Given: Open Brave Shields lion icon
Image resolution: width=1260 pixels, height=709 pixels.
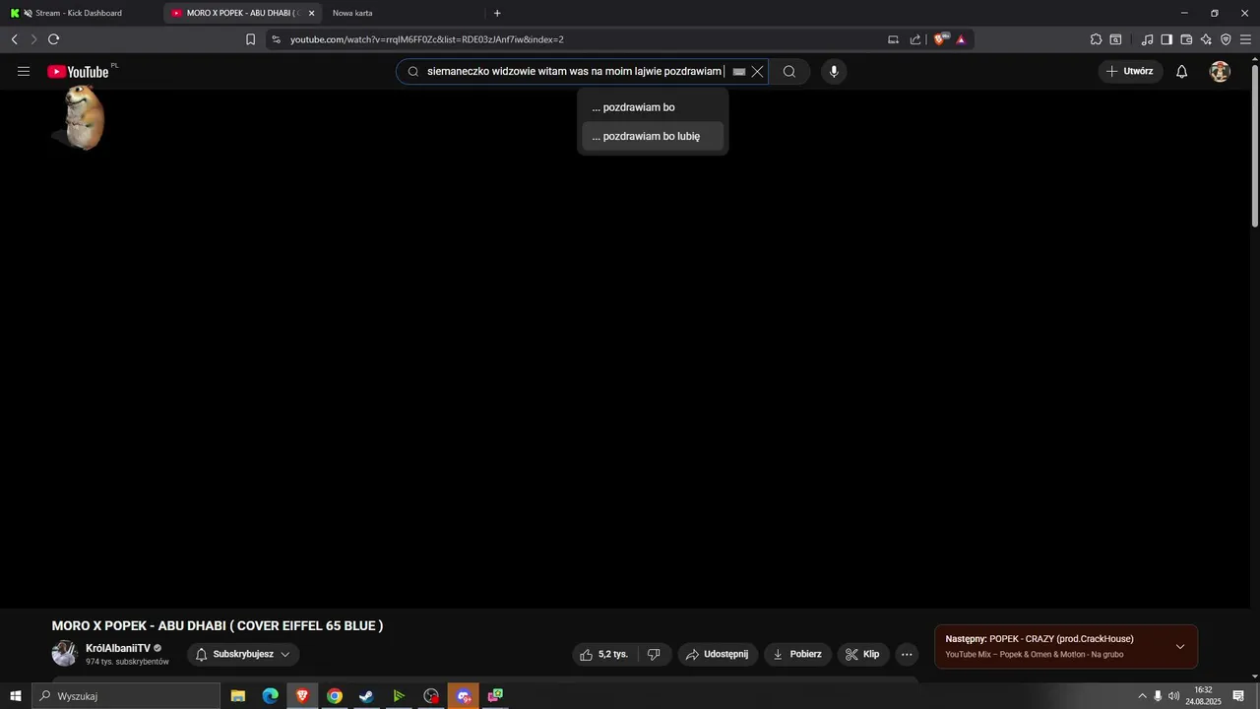Looking at the screenshot, I should pos(941,39).
